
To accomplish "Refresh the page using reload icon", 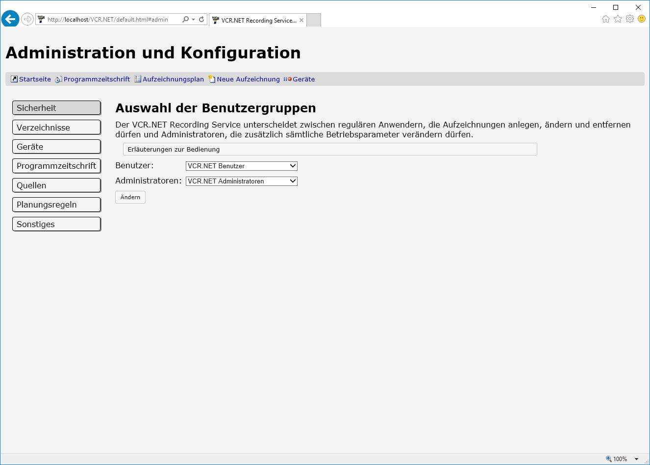I will coord(201,20).
